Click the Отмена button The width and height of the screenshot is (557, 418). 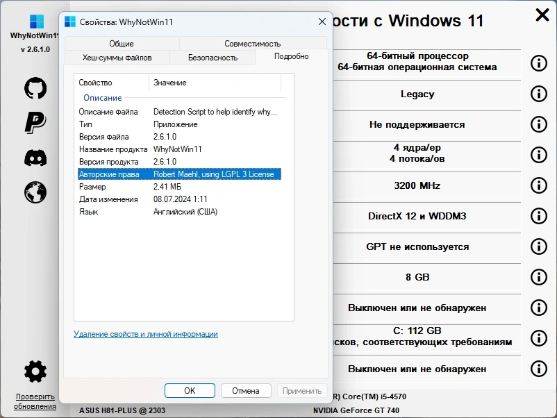[x=246, y=391]
